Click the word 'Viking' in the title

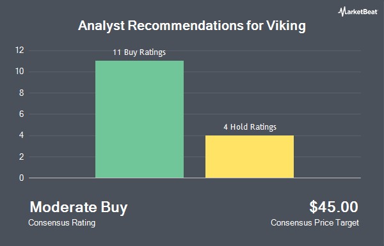pos(286,26)
